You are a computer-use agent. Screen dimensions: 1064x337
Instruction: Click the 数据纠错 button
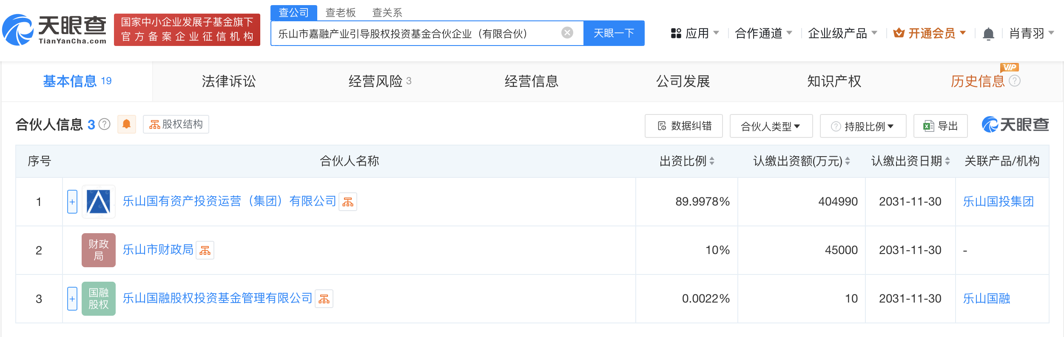pyautogui.click(x=684, y=126)
